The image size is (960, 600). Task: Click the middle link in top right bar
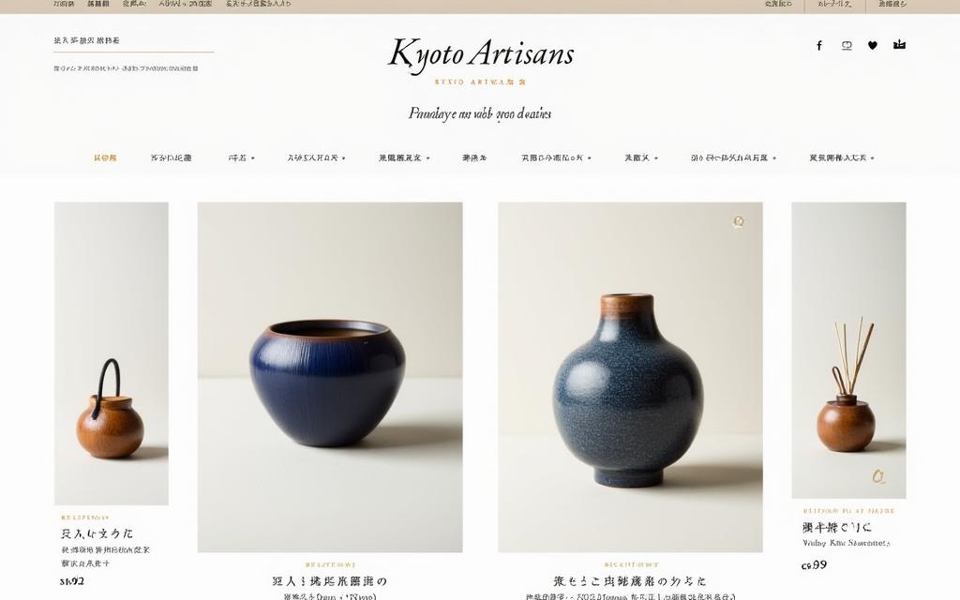834,4
